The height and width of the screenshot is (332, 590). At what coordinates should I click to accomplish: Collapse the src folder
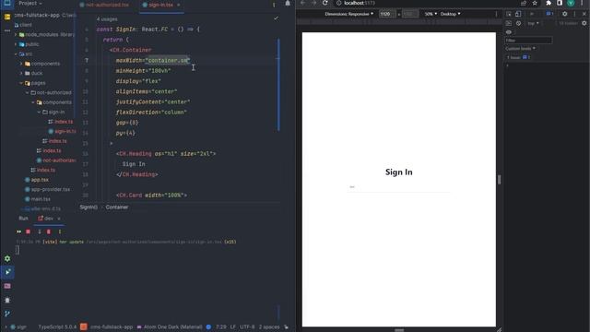pyautogui.click(x=16, y=54)
